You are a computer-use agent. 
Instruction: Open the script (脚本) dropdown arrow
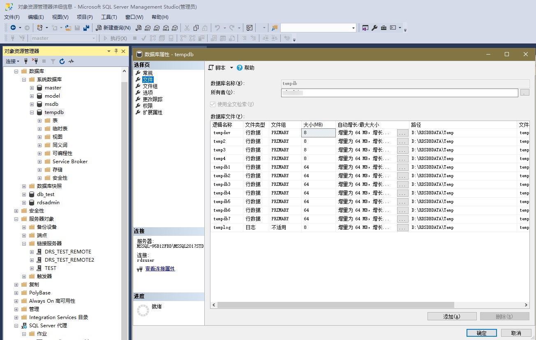[231, 68]
